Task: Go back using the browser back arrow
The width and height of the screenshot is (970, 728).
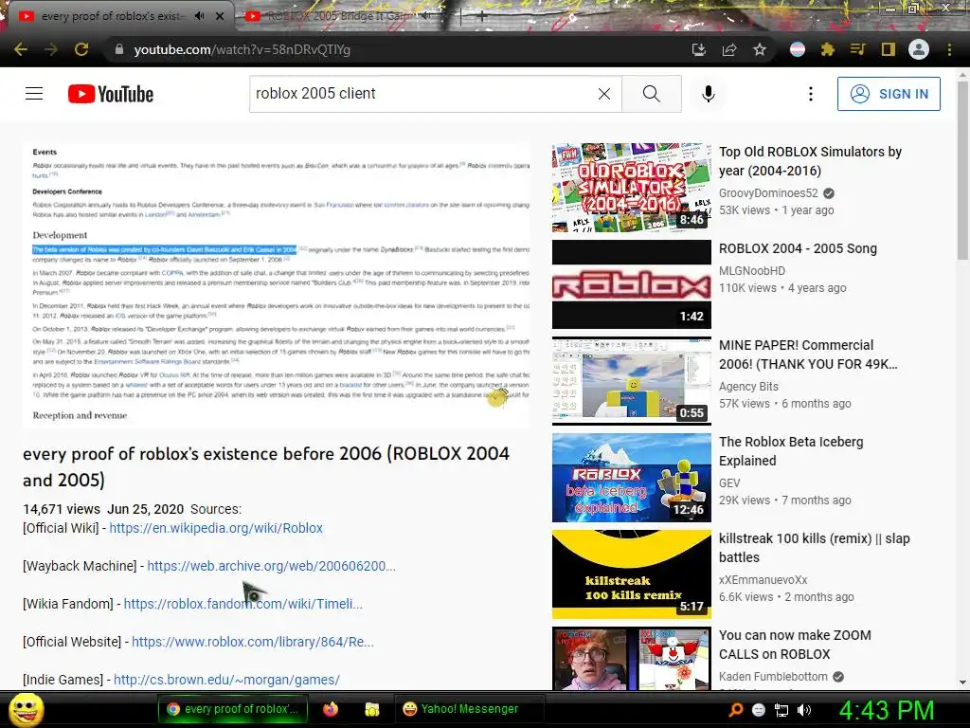Action: coord(21,49)
